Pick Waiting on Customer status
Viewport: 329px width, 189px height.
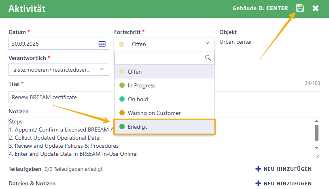click(164, 113)
